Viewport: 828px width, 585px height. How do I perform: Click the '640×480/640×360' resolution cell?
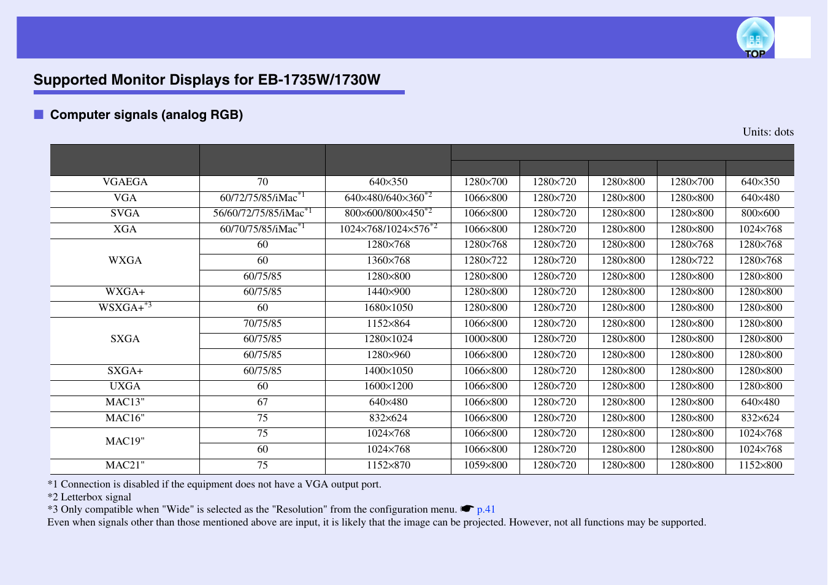[x=388, y=198]
